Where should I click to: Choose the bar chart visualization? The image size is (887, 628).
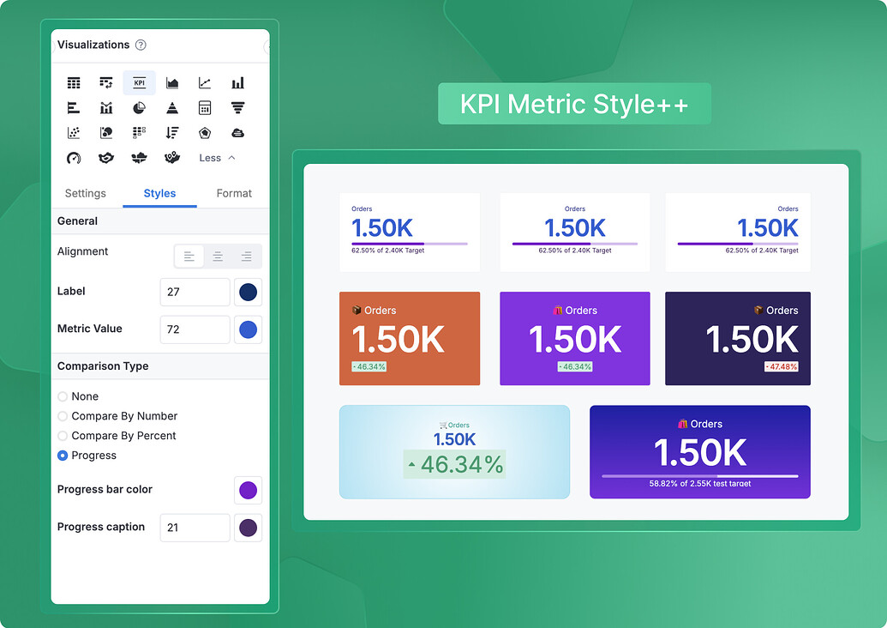237,82
